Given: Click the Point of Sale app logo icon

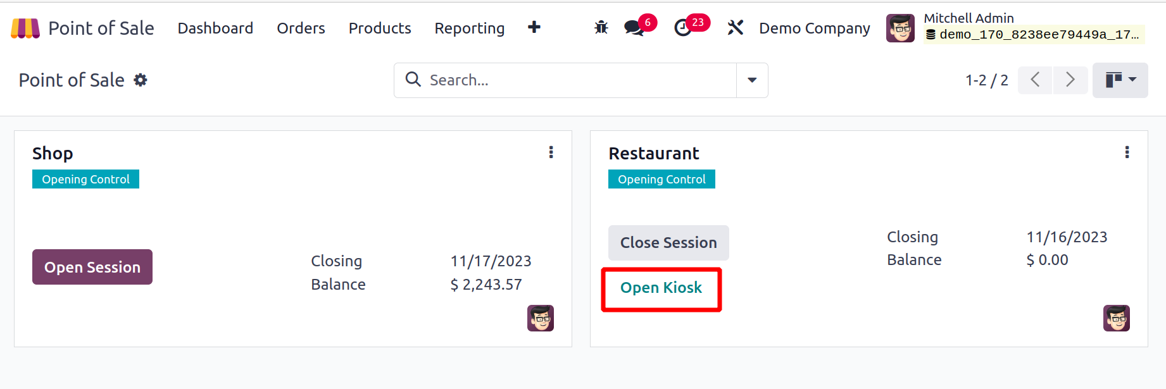Looking at the screenshot, I should 25,28.
